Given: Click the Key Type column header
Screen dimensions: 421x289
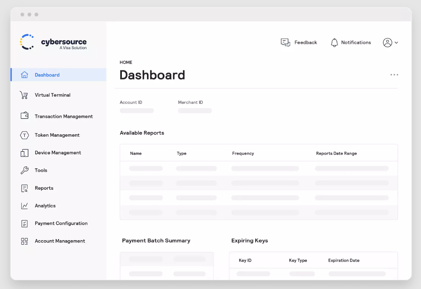Looking at the screenshot, I should pyautogui.click(x=298, y=260).
